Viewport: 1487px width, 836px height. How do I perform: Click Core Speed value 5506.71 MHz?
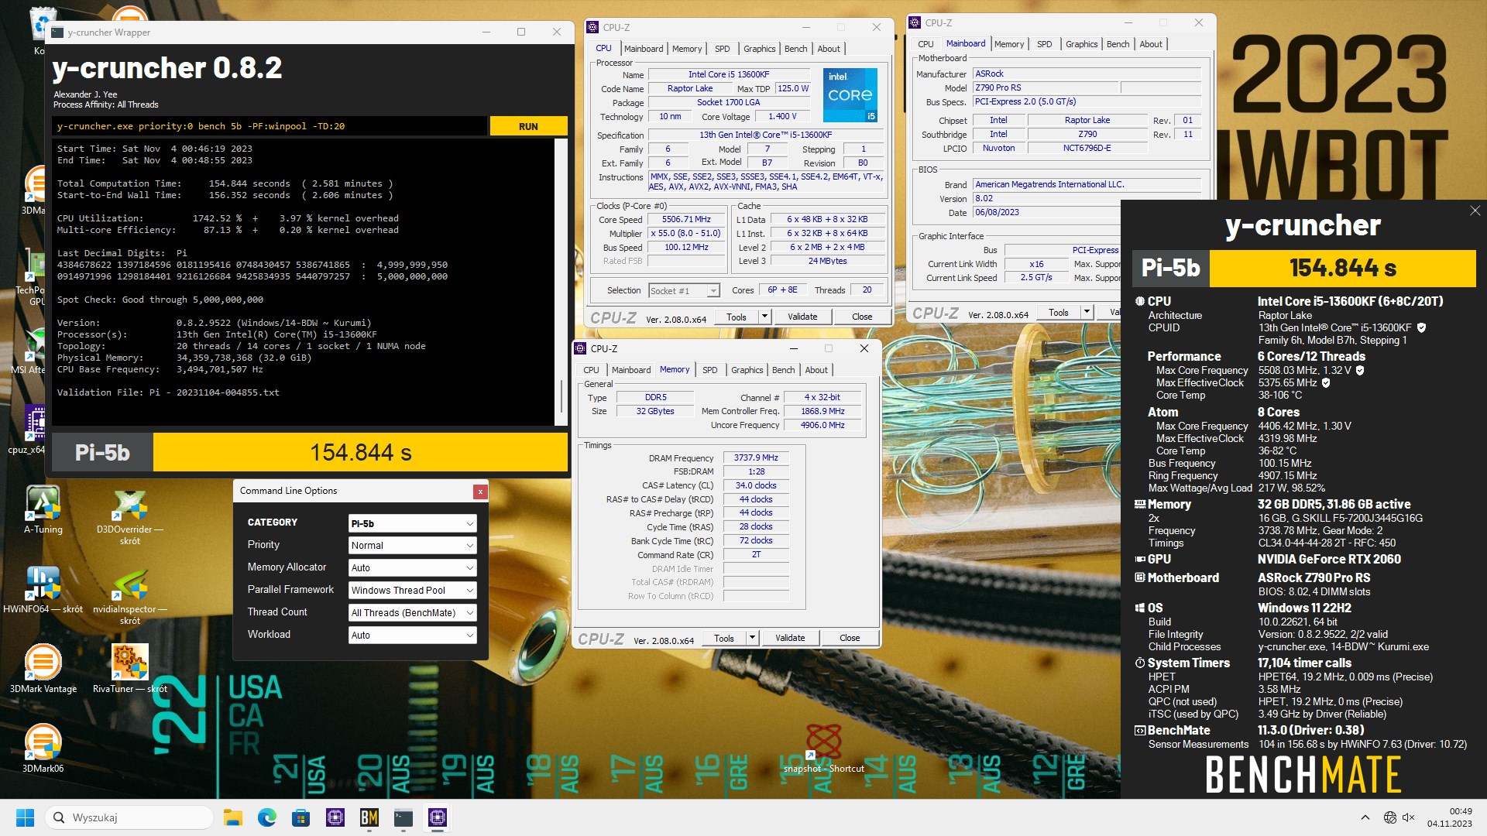pyautogui.click(x=686, y=220)
